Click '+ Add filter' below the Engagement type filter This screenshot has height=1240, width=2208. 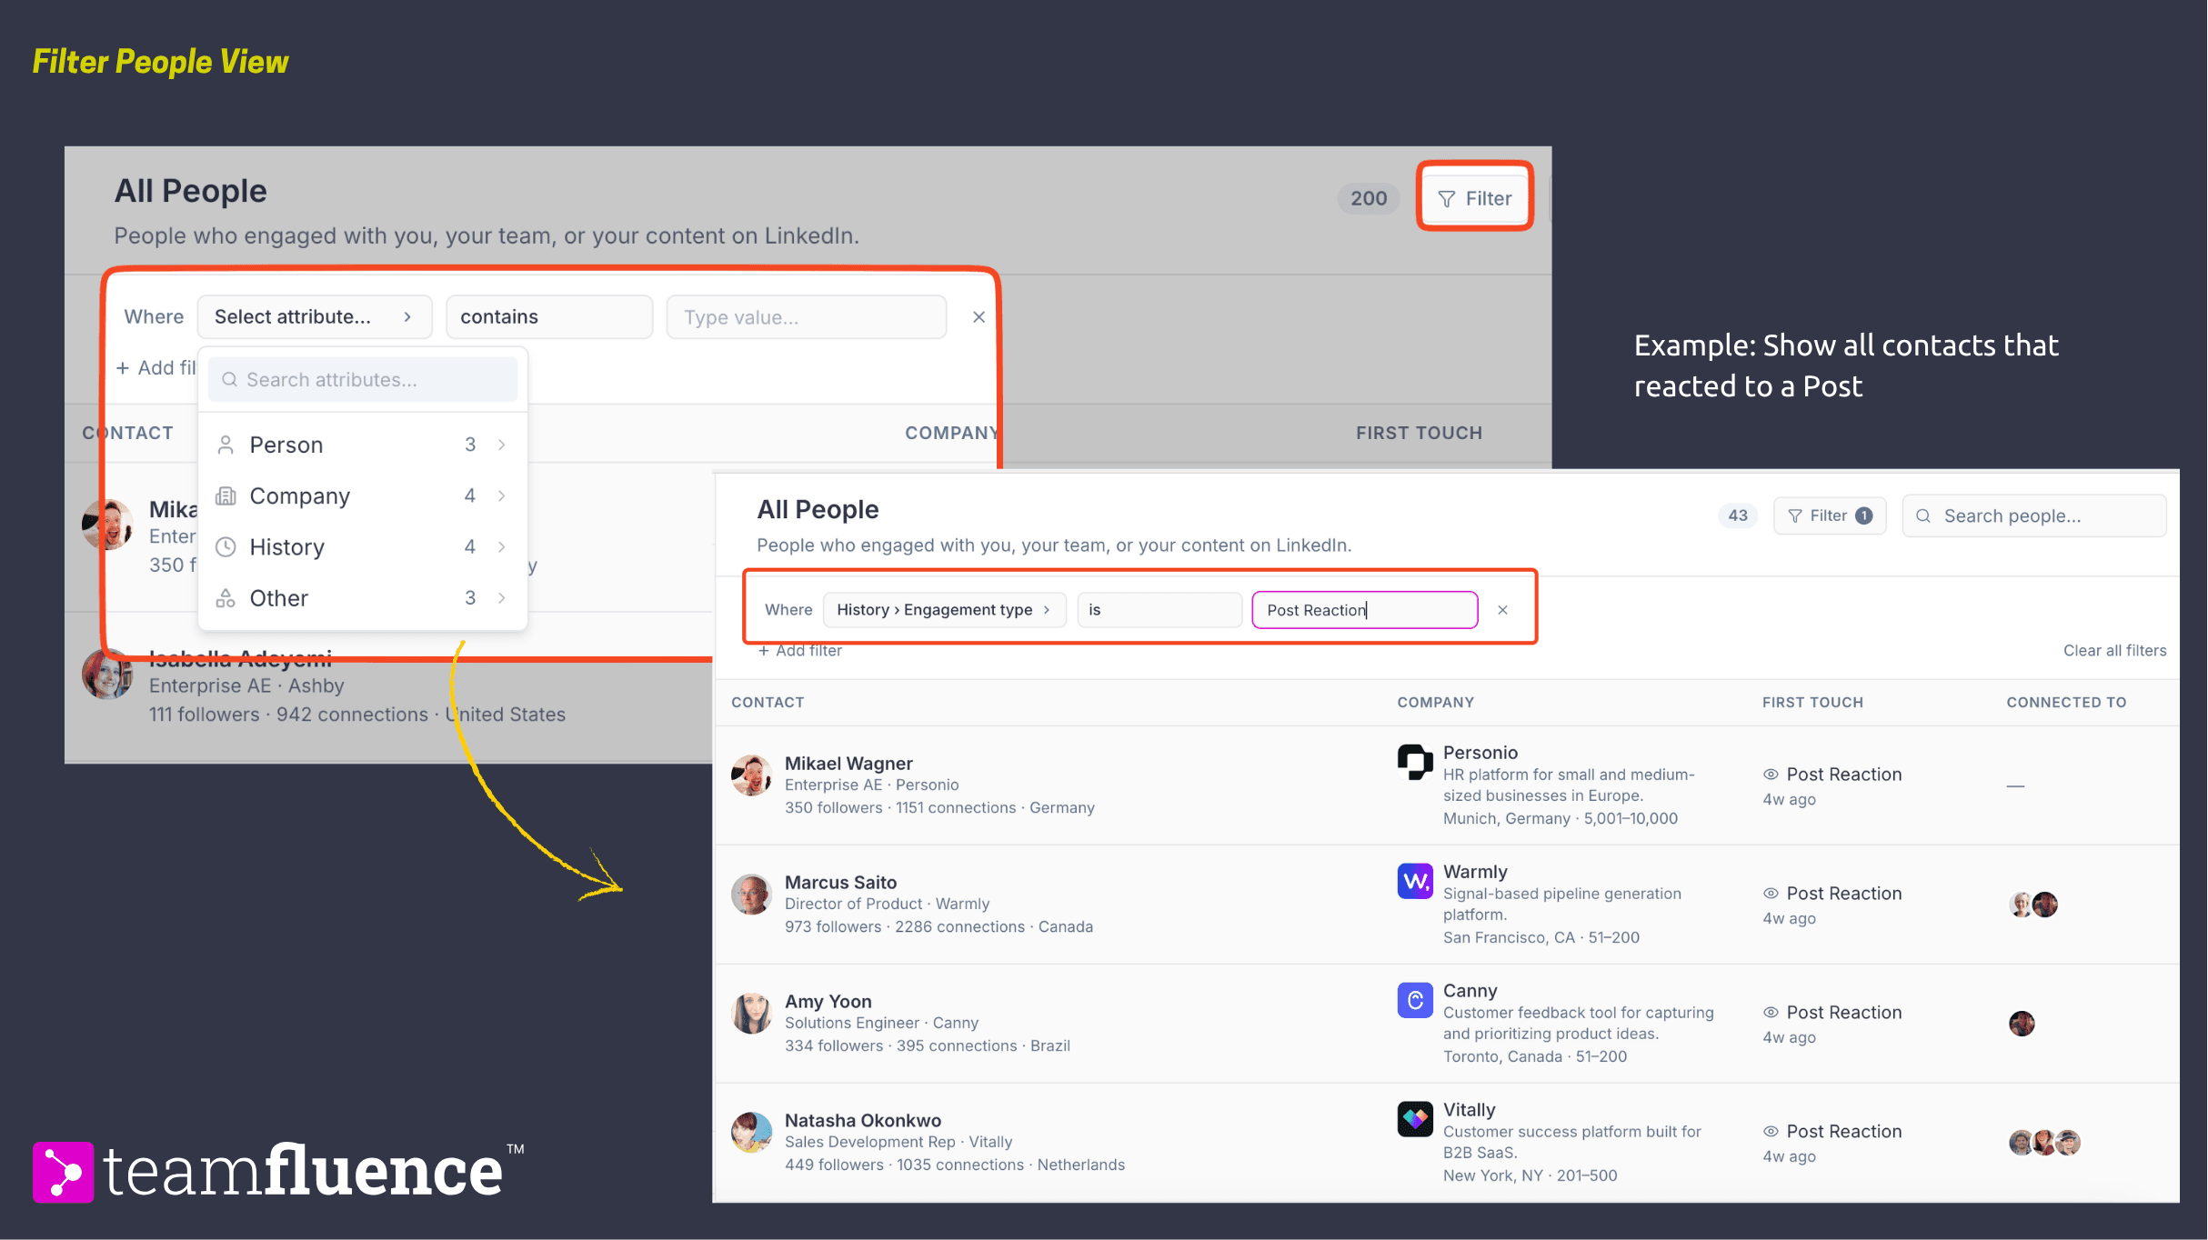pyautogui.click(x=800, y=650)
